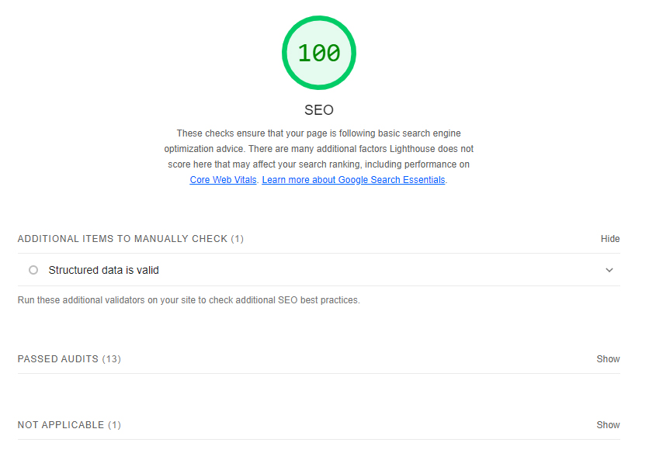Click the 100 score number

coord(319,53)
